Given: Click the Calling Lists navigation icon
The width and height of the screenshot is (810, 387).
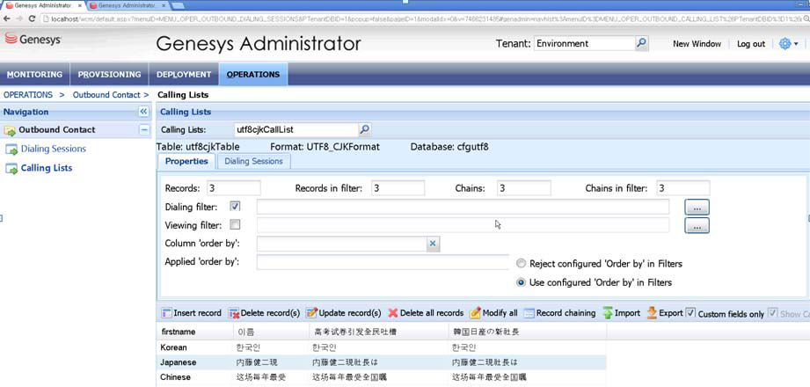Looking at the screenshot, I should [x=11, y=169].
